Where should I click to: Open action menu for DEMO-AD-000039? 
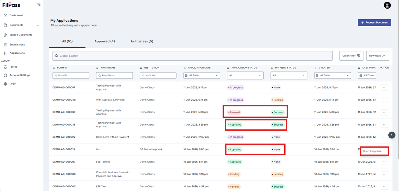[x=384, y=112]
